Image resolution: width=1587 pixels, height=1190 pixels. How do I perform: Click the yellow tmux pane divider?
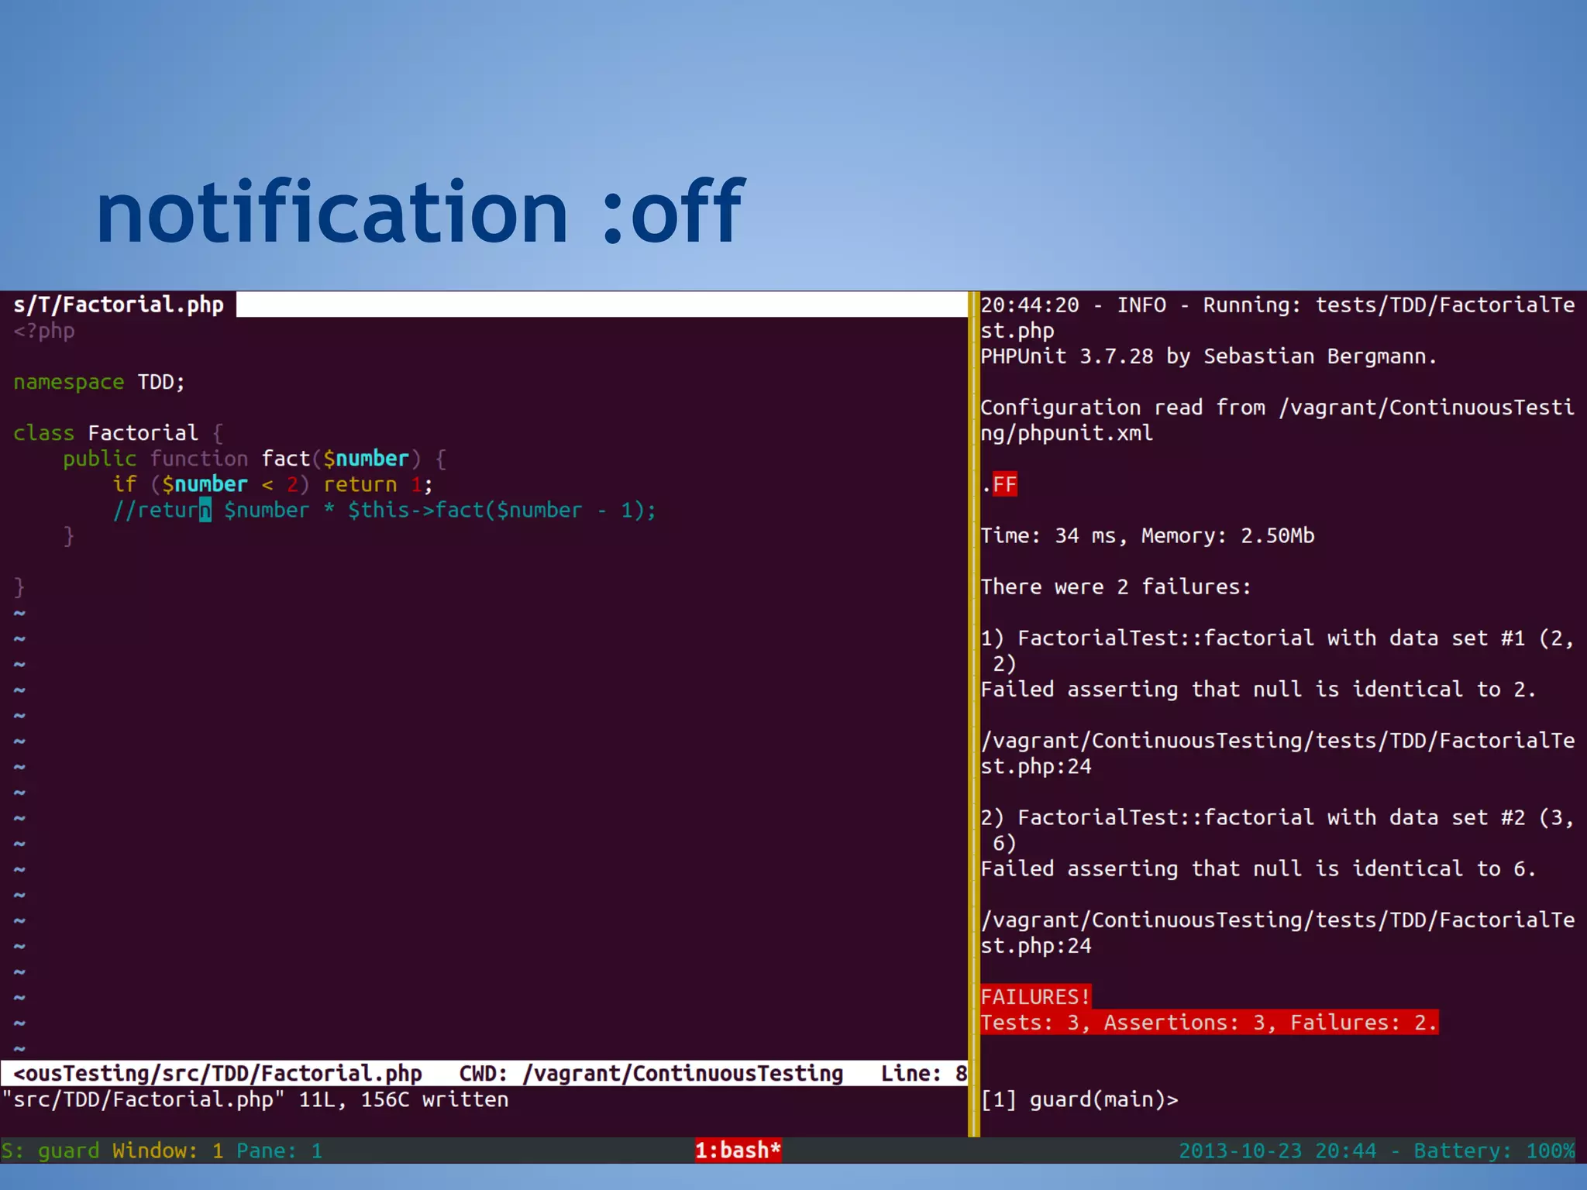coord(974,713)
